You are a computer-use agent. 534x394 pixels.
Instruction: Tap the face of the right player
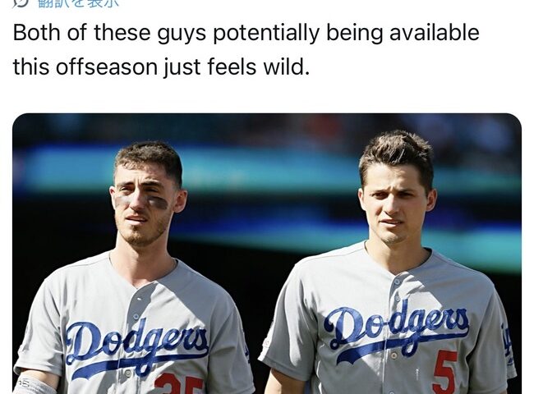click(x=395, y=208)
